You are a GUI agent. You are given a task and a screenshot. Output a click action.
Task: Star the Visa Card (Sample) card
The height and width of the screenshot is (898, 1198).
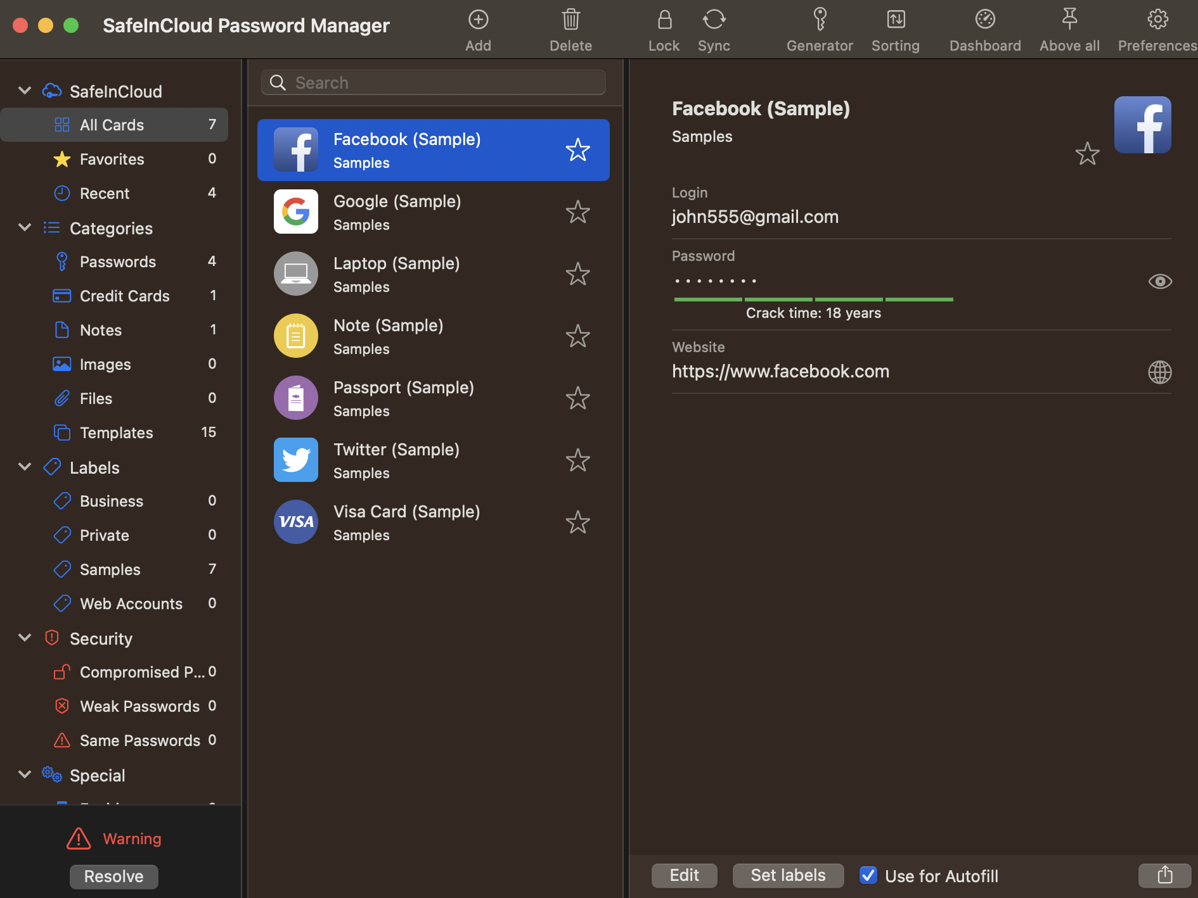click(x=577, y=522)
